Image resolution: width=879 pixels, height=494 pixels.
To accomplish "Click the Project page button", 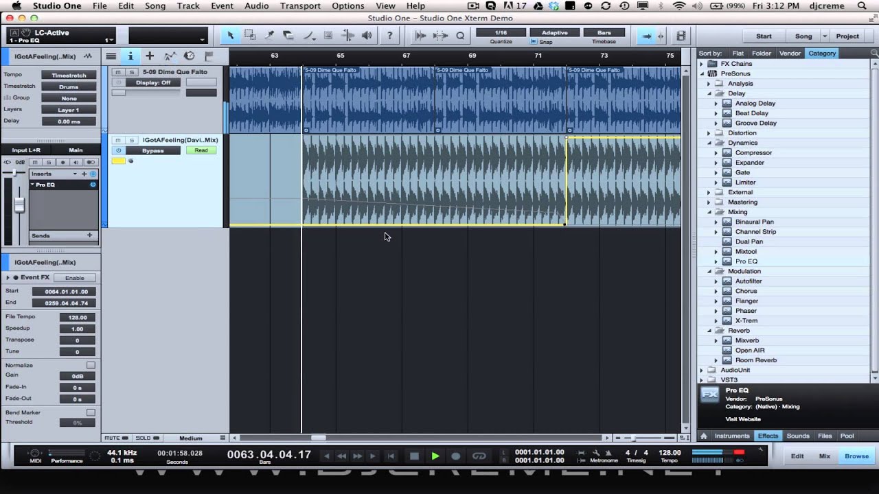I will pyautogui.click(x=847, y=36).
